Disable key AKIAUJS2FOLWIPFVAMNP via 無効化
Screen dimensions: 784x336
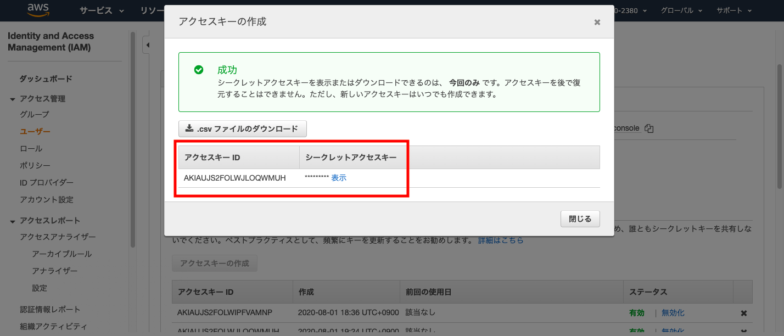pos(672,312)
